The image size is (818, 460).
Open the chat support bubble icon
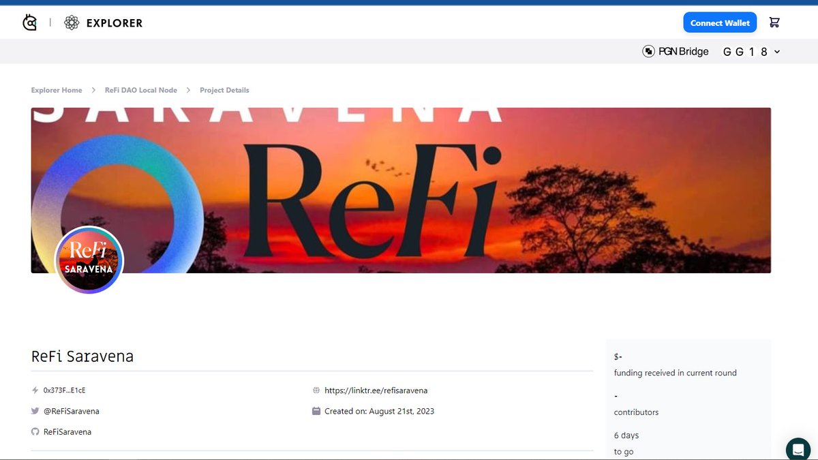point(798,450)
